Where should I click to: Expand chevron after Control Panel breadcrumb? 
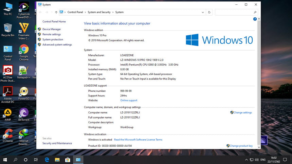pos(85,12)
